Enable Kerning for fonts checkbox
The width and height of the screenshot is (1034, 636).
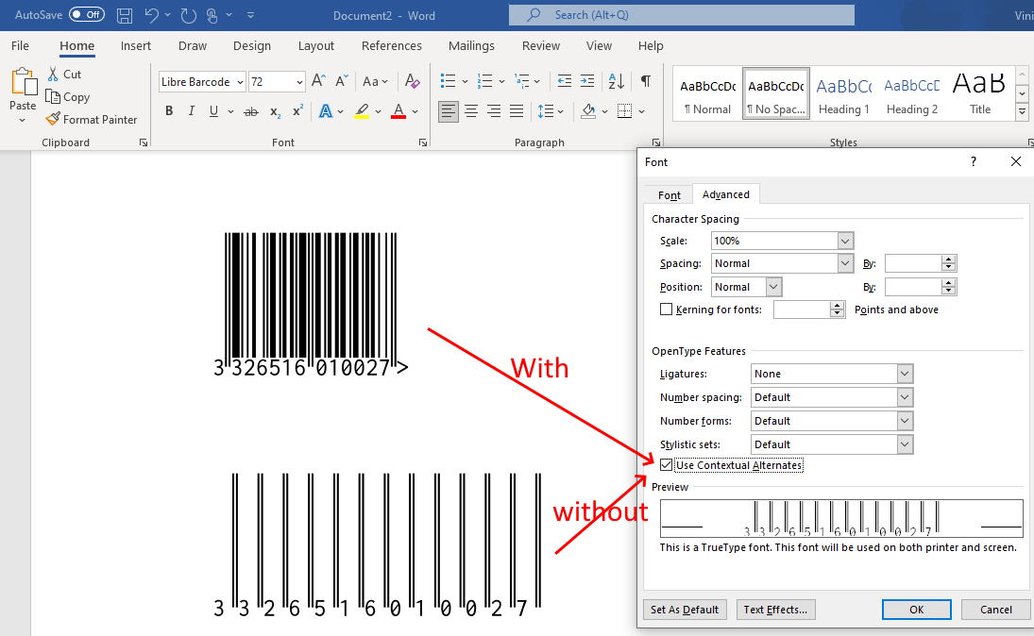pos(667,310)
